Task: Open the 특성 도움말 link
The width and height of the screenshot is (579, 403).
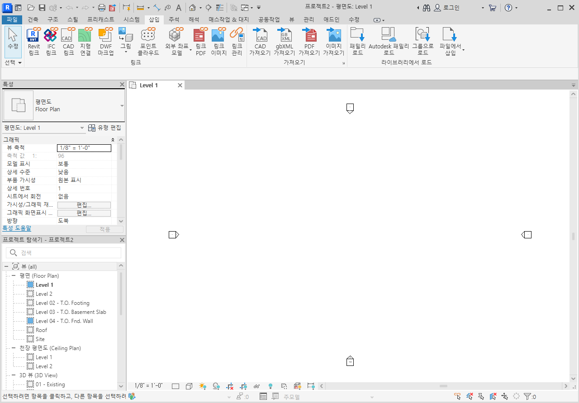Action: coord(17,228)
